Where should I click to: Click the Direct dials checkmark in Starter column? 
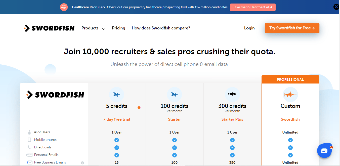coord(175,148)
